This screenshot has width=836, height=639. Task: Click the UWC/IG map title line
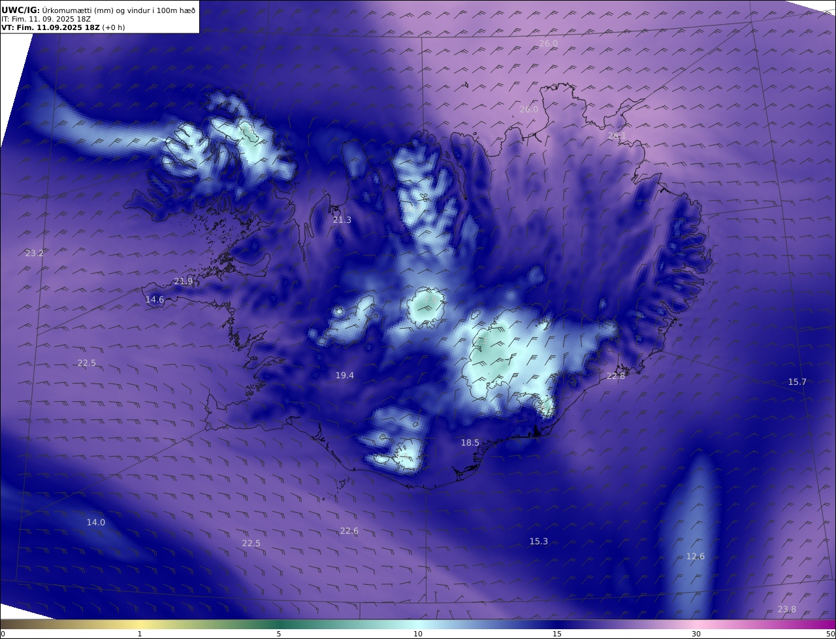[99, 9]
